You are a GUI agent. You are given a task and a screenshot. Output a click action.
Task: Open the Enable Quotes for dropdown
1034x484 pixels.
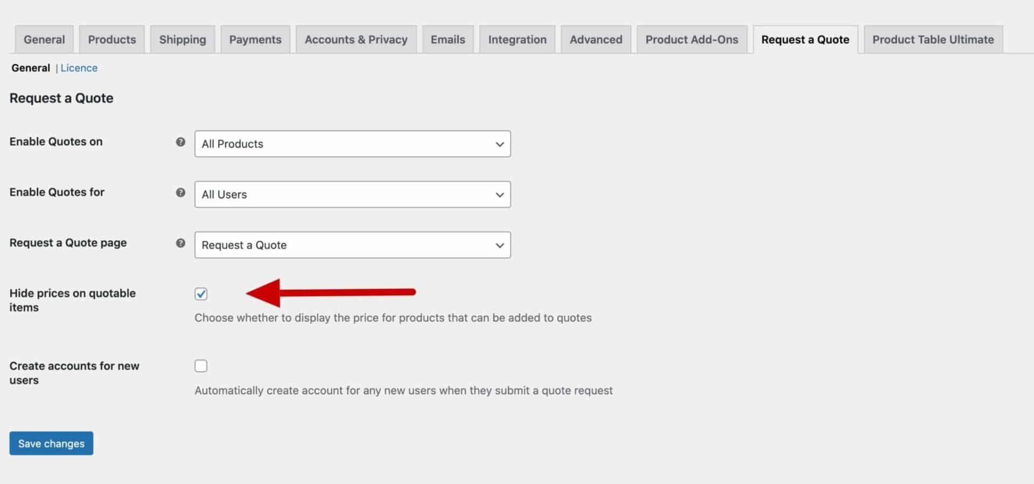click(x=352, y=194)
